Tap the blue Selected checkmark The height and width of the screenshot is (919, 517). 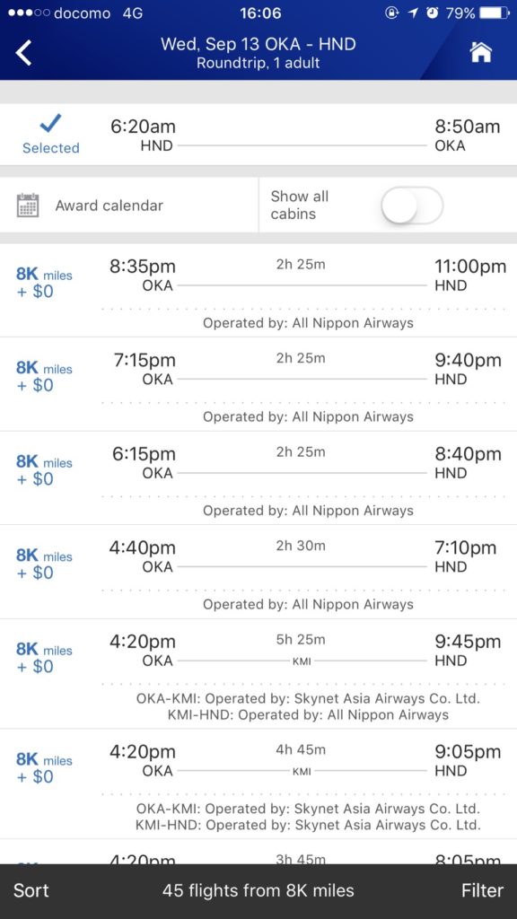[x=50, y=123]
